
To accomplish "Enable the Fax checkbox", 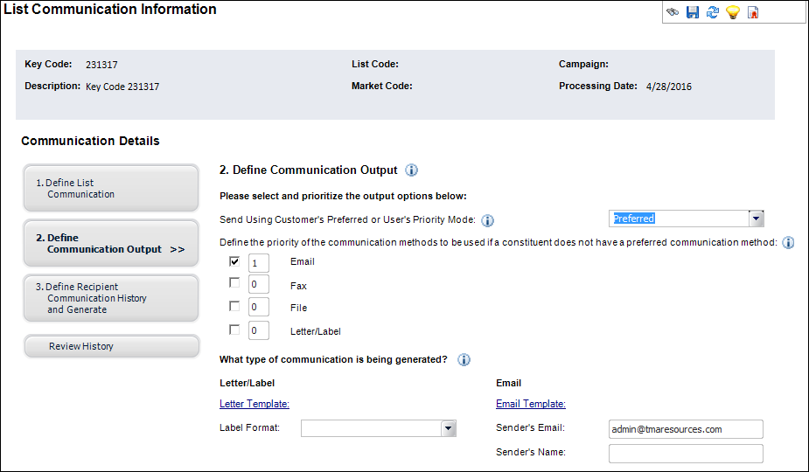I will tap(234, 282).
